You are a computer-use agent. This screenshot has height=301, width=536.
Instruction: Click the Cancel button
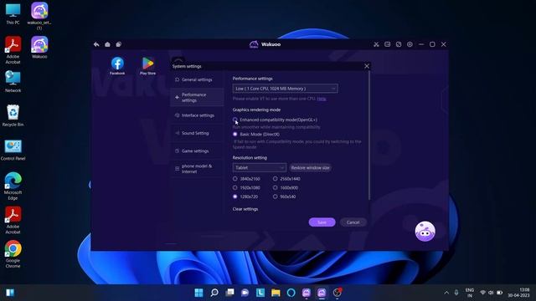(353, 222)
